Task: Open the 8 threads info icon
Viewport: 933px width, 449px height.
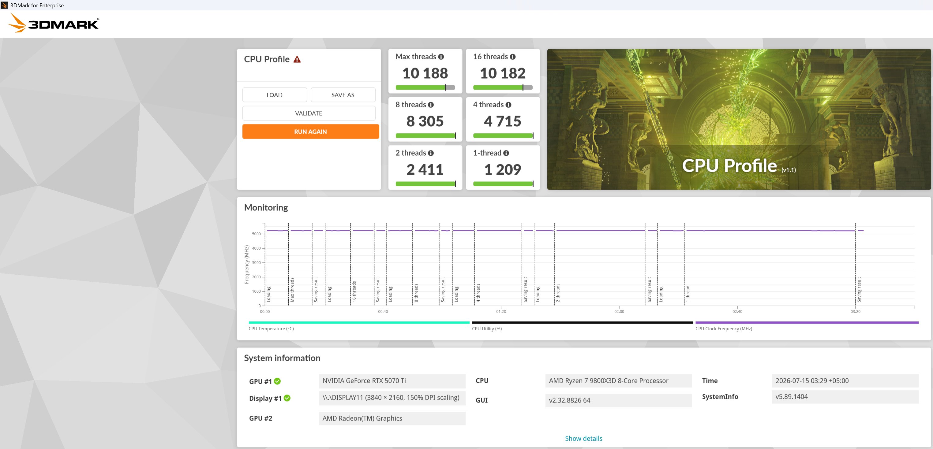Action: [431, 105]
